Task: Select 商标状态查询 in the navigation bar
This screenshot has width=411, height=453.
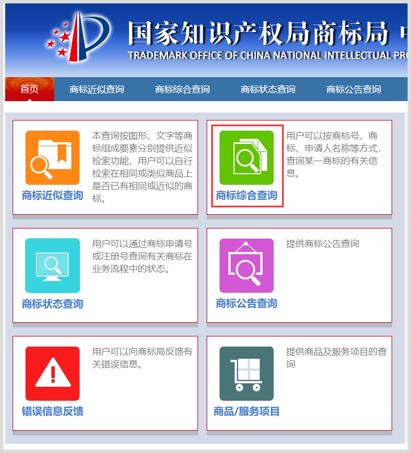Action: point(268,89)
